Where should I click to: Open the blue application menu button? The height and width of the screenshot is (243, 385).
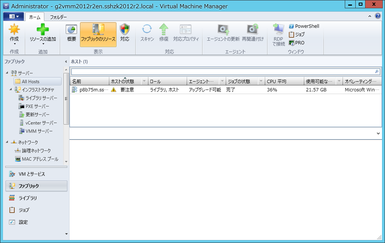coord(14,17)
